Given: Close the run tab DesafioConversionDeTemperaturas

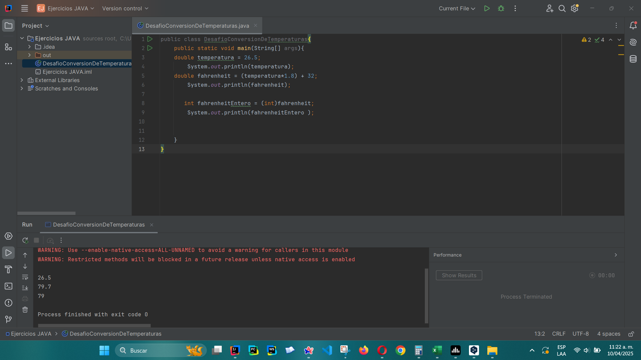Looking at the screenshot, I should (152, 225).
